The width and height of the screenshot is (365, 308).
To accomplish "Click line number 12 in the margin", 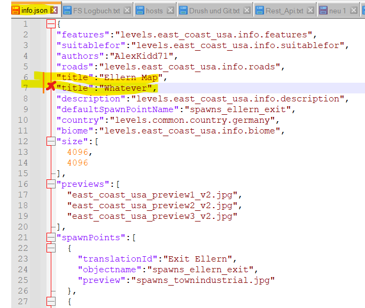I will pyautogui.click(x=23, y=141).
